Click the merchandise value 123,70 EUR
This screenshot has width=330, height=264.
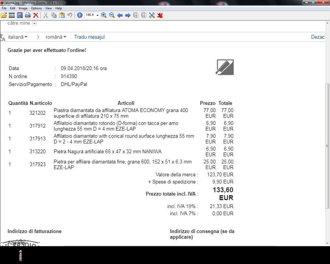click(x=220, y=175)
